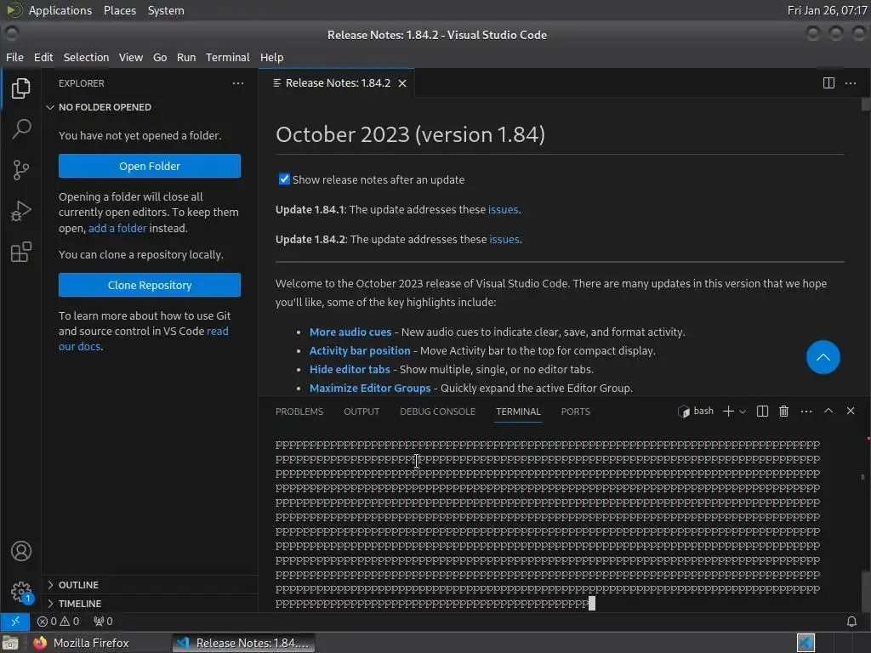Open the Accounts icon in activity bar

tap(20, 551)
